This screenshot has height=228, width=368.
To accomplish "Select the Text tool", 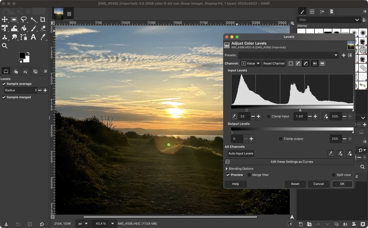I will 33,37.
